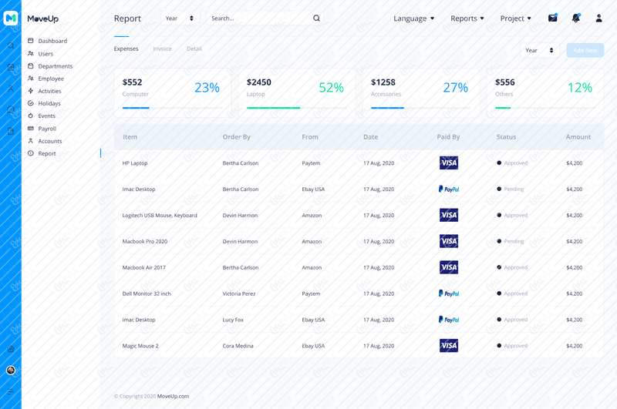This screenshot has height=409, width=617.
Task: Click the Report sidebar icon
Action: click(x=31, y=153)
